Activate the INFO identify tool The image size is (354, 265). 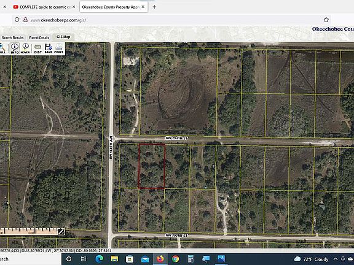coord(15,48)
